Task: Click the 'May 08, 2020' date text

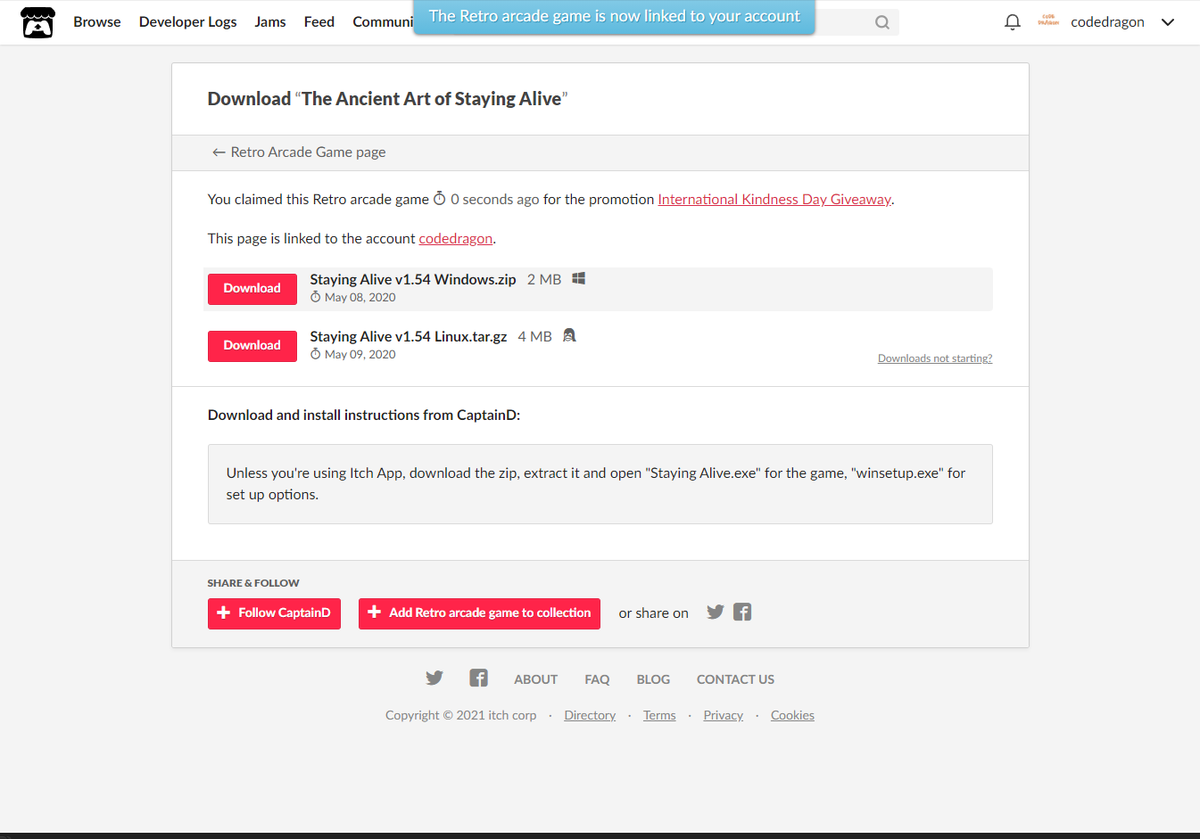Action: 360,298
